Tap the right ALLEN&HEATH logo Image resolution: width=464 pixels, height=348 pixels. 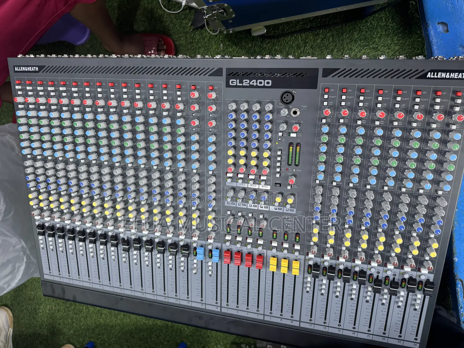coord(445,75)
